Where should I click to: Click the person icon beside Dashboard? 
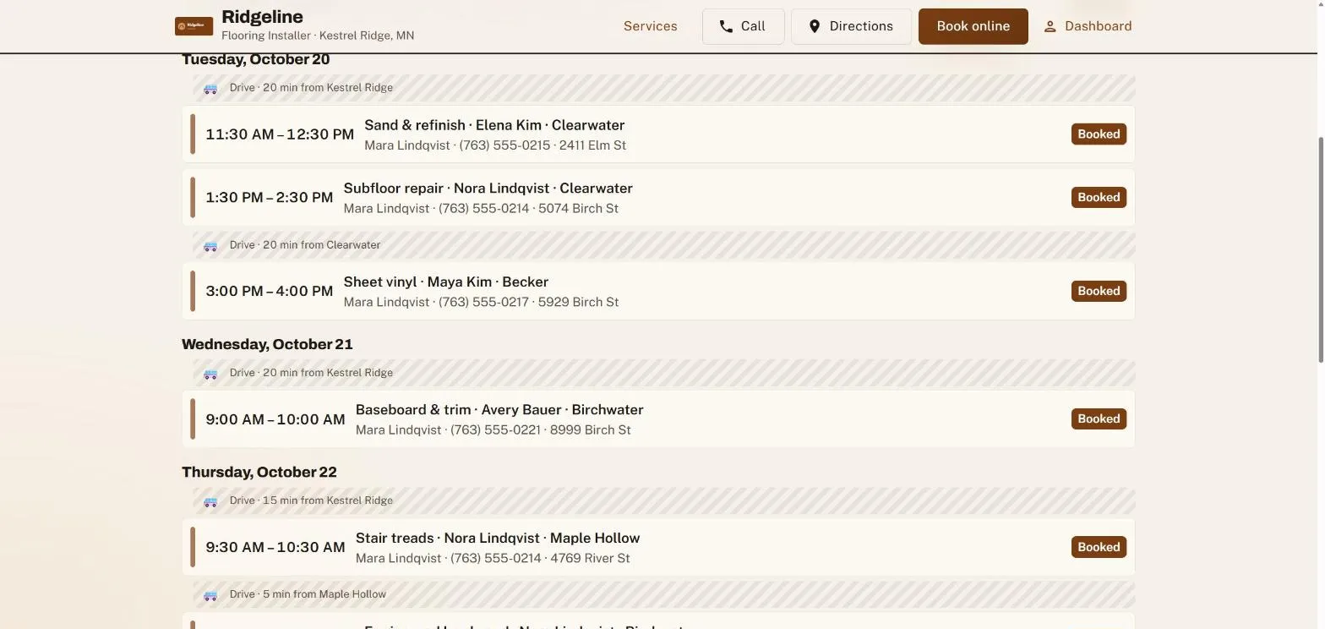tap(1050, 26)
